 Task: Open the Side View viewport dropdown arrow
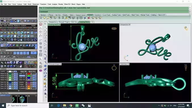129,64
